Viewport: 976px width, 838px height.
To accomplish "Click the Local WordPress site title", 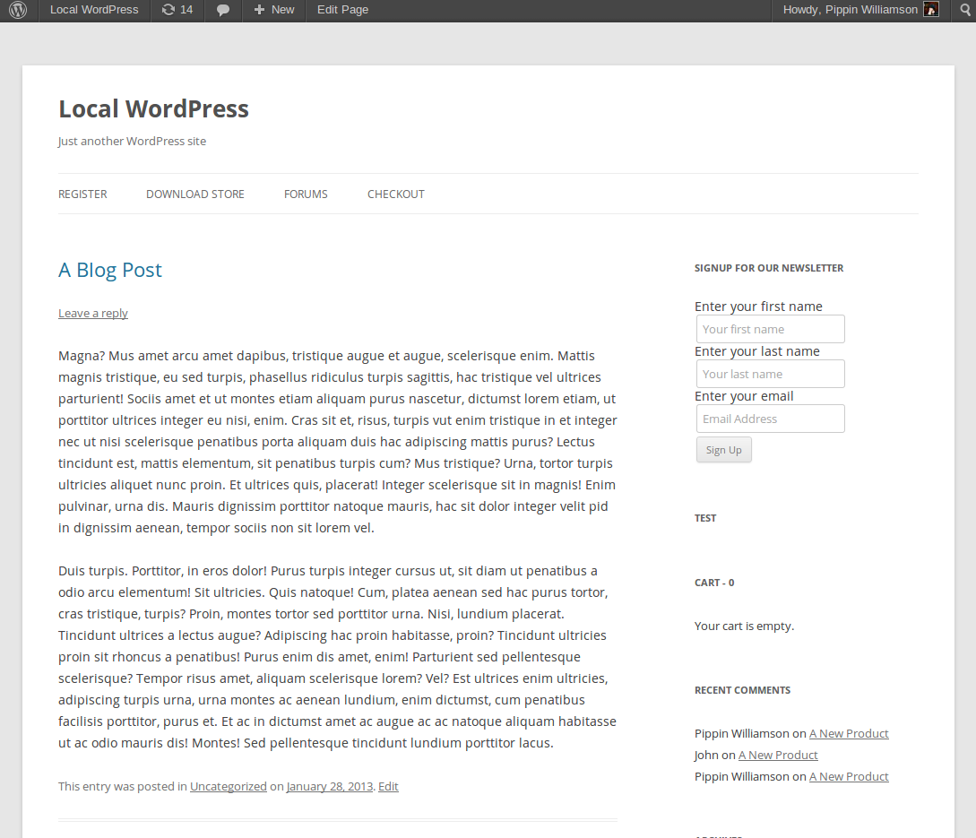I will click(x=154, y=109).
